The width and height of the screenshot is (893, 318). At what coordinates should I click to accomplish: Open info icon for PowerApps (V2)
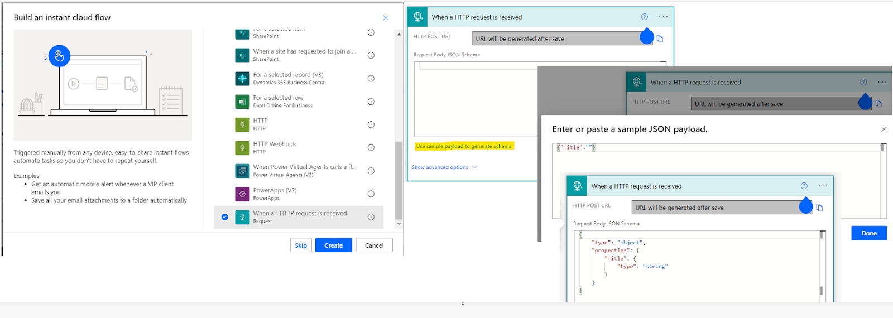pos(371,194)
